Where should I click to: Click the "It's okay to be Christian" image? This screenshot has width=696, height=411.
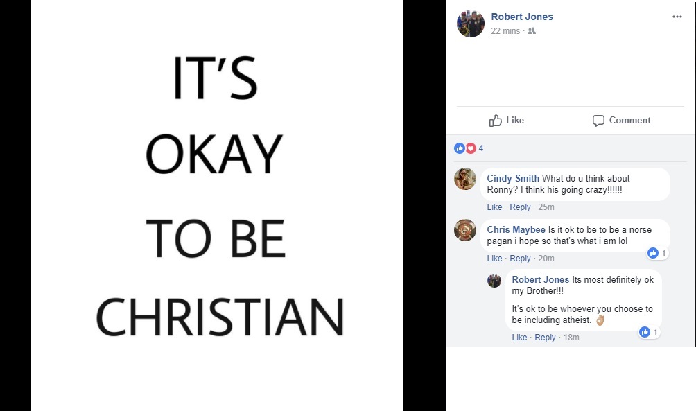tap(216, 205)
